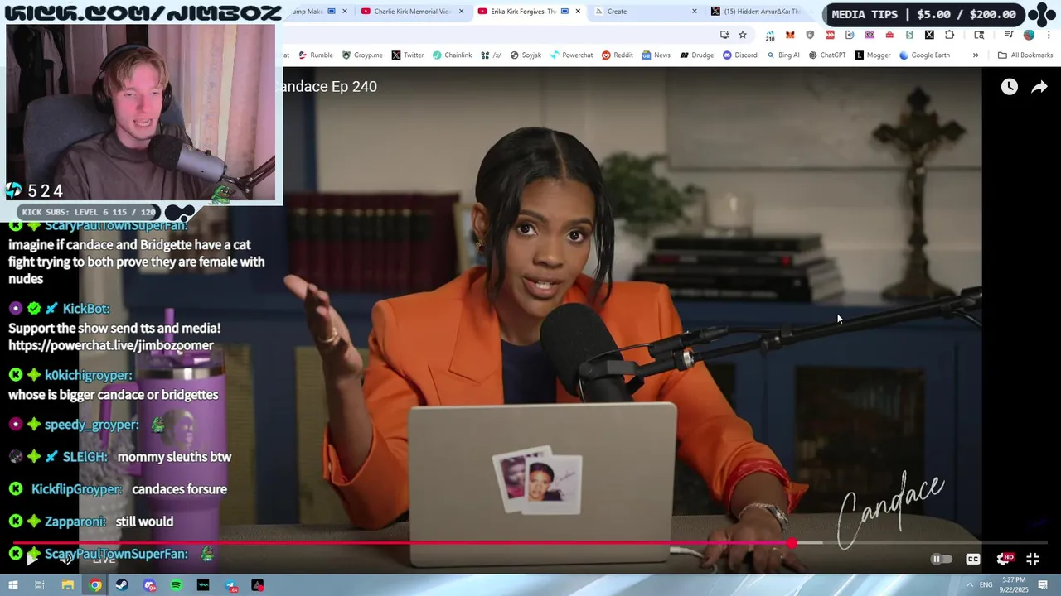The image size is (1061, 596).
Task: Click the streamer webcam overlay
Action: (x=141, y=113)
